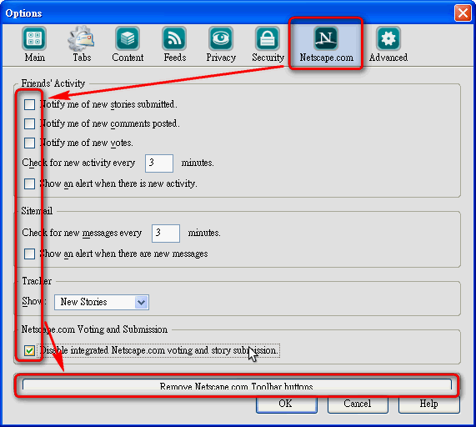Open the Advanced options pane
This screenshot has height=427, width=476.
(x=388, y=44)
